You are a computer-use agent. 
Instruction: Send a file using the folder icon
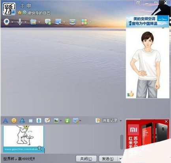pyautogui.click(x=33, y=22)
